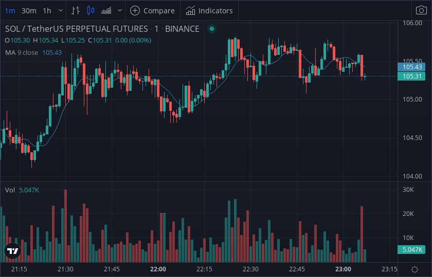Click the 105.00 price axis label
The height and width of the screenshot is (277, 432).
412,100
